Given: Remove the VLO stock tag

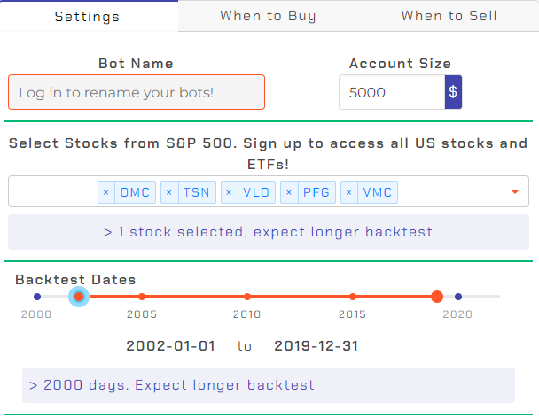Looking at the screenshot, I should (x=230, y=192).
